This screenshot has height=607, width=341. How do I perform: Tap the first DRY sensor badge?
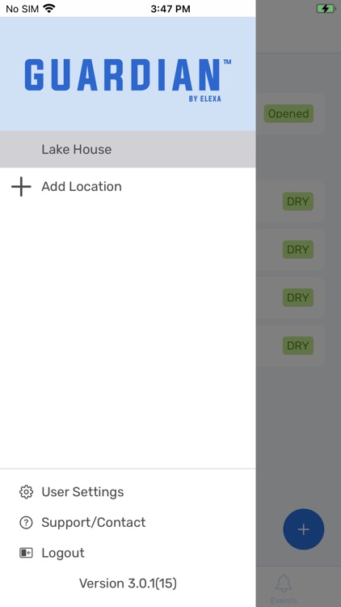click(298, 202)
